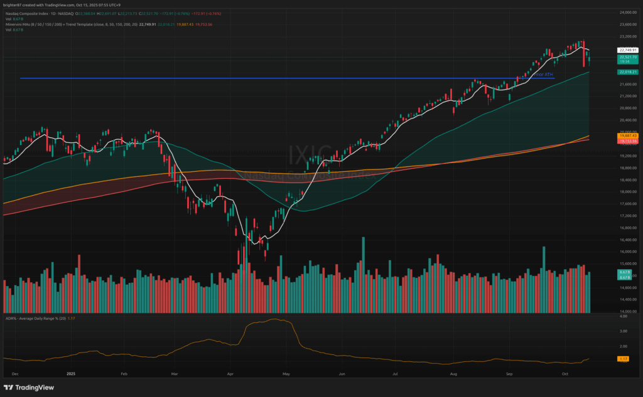Select the 'Prior ATH' text annotation
Viewport: 643px width, 397px height.
click(543, 75)
